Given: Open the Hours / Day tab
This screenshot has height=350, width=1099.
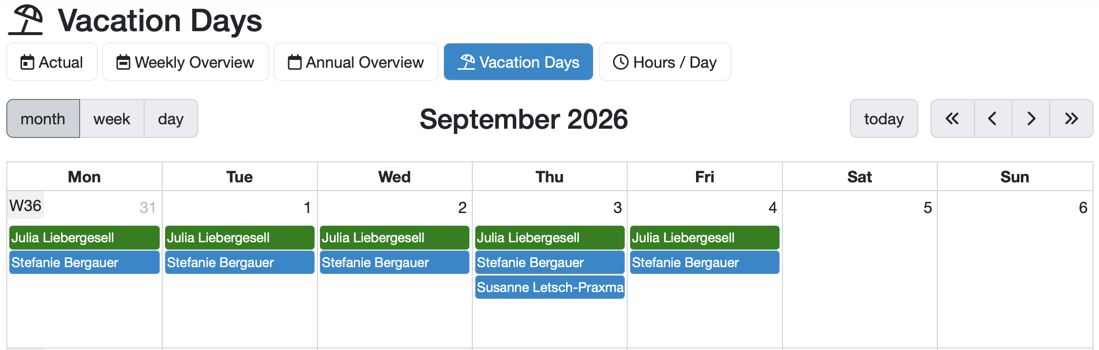Looking at the screenshot, I should coord(665,62).
